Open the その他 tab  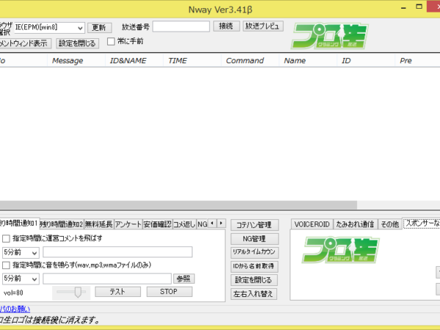click(x=390, y=224)
